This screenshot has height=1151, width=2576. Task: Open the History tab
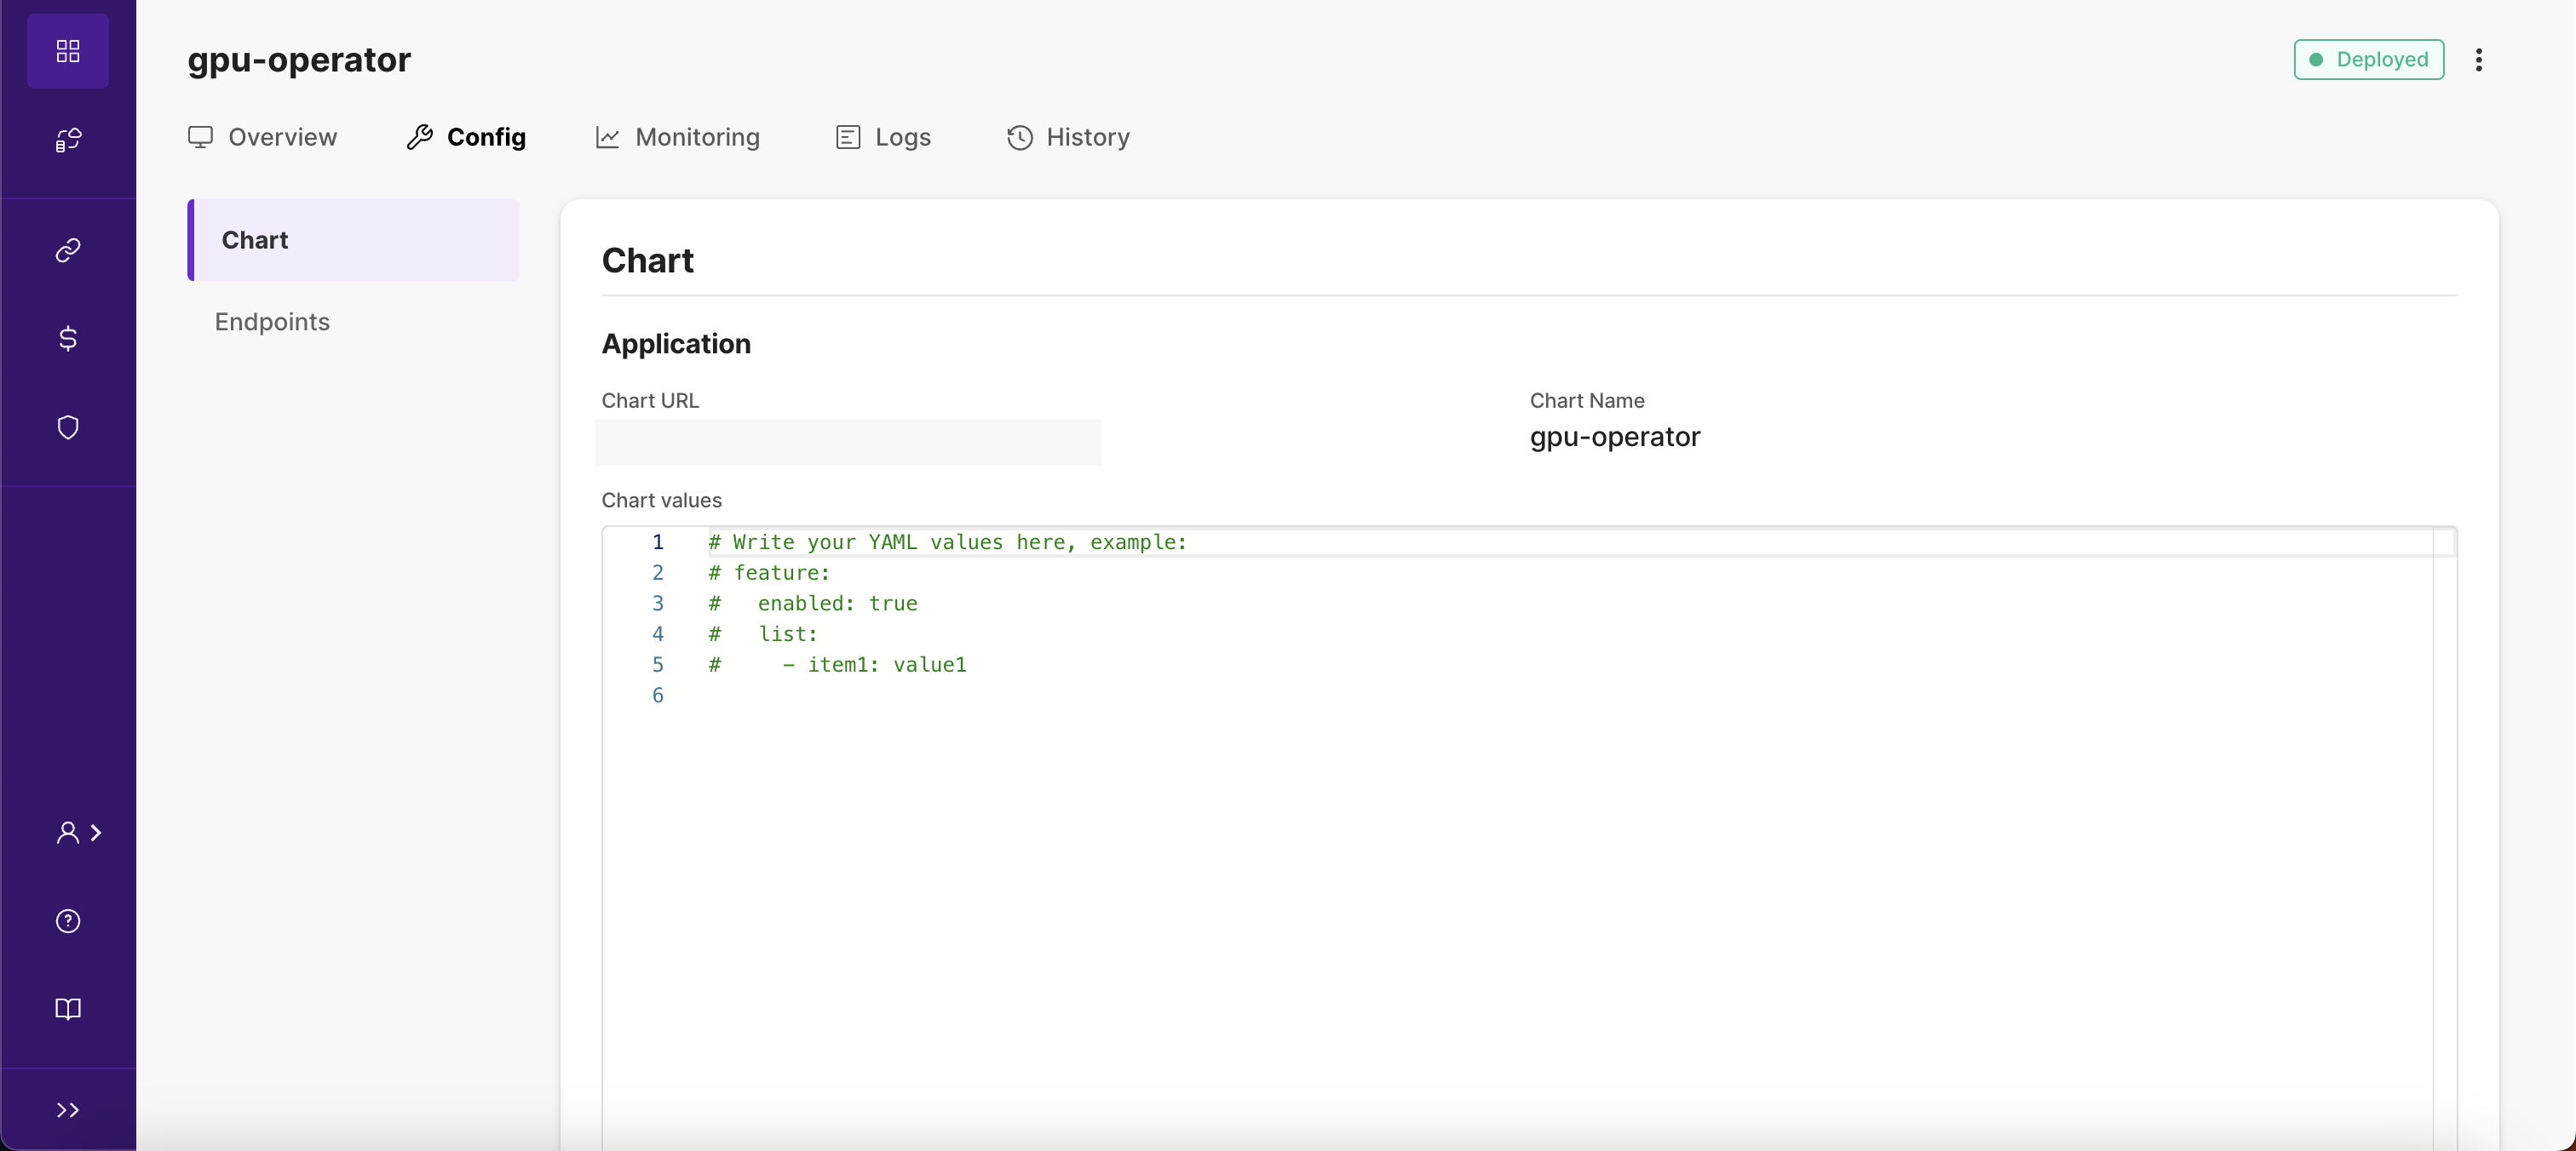[x=1068, y=137]
